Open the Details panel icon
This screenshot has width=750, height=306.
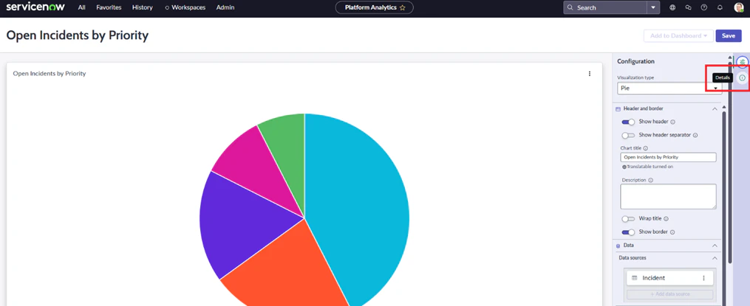(x=742, y=78)
